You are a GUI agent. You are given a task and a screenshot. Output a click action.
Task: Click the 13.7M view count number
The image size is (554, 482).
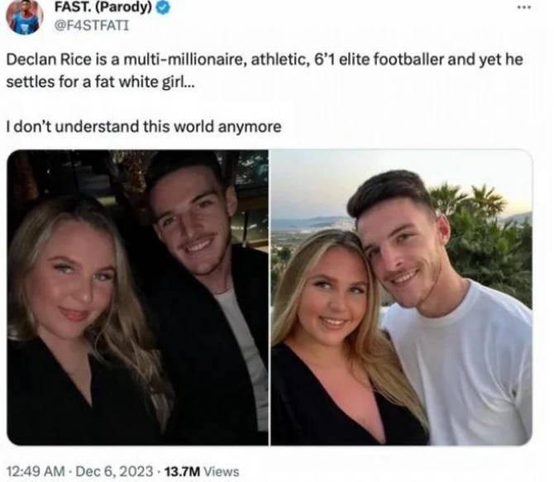pyautogui.click(x=182, y=471)
